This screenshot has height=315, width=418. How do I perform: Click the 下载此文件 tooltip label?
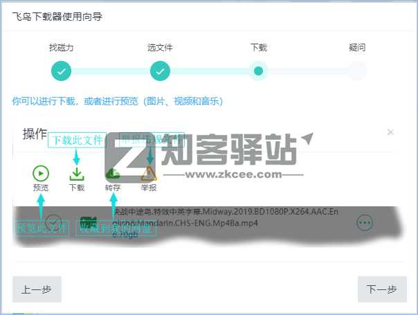78,141
